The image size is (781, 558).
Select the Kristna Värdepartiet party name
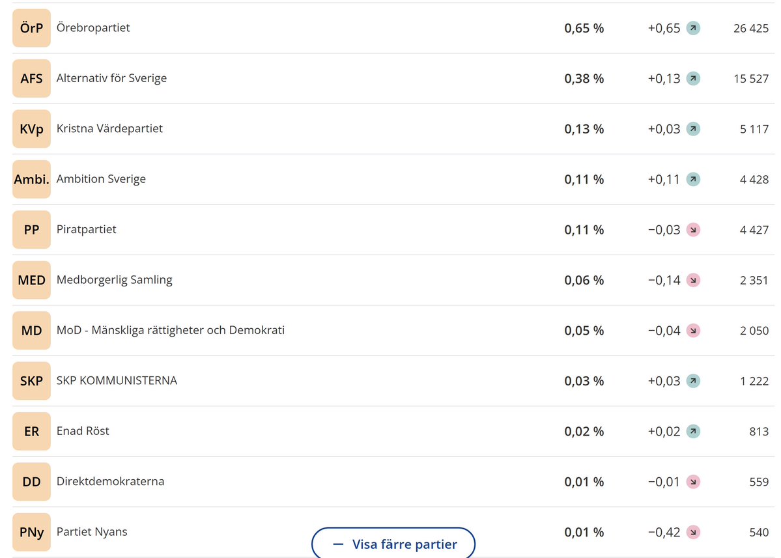pyautogui.click(x=109, y=128)
